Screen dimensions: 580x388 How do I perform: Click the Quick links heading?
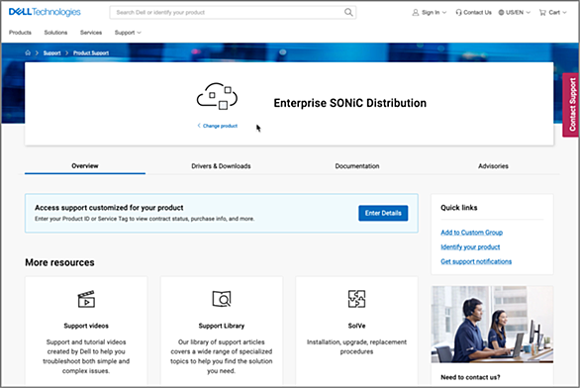click(x=459, y=208)
